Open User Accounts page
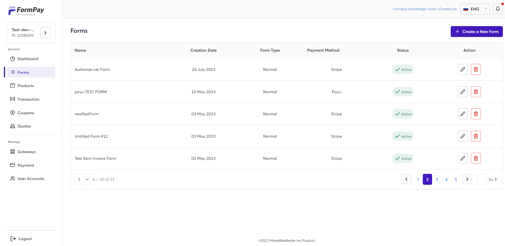 [x=31, y=179]
